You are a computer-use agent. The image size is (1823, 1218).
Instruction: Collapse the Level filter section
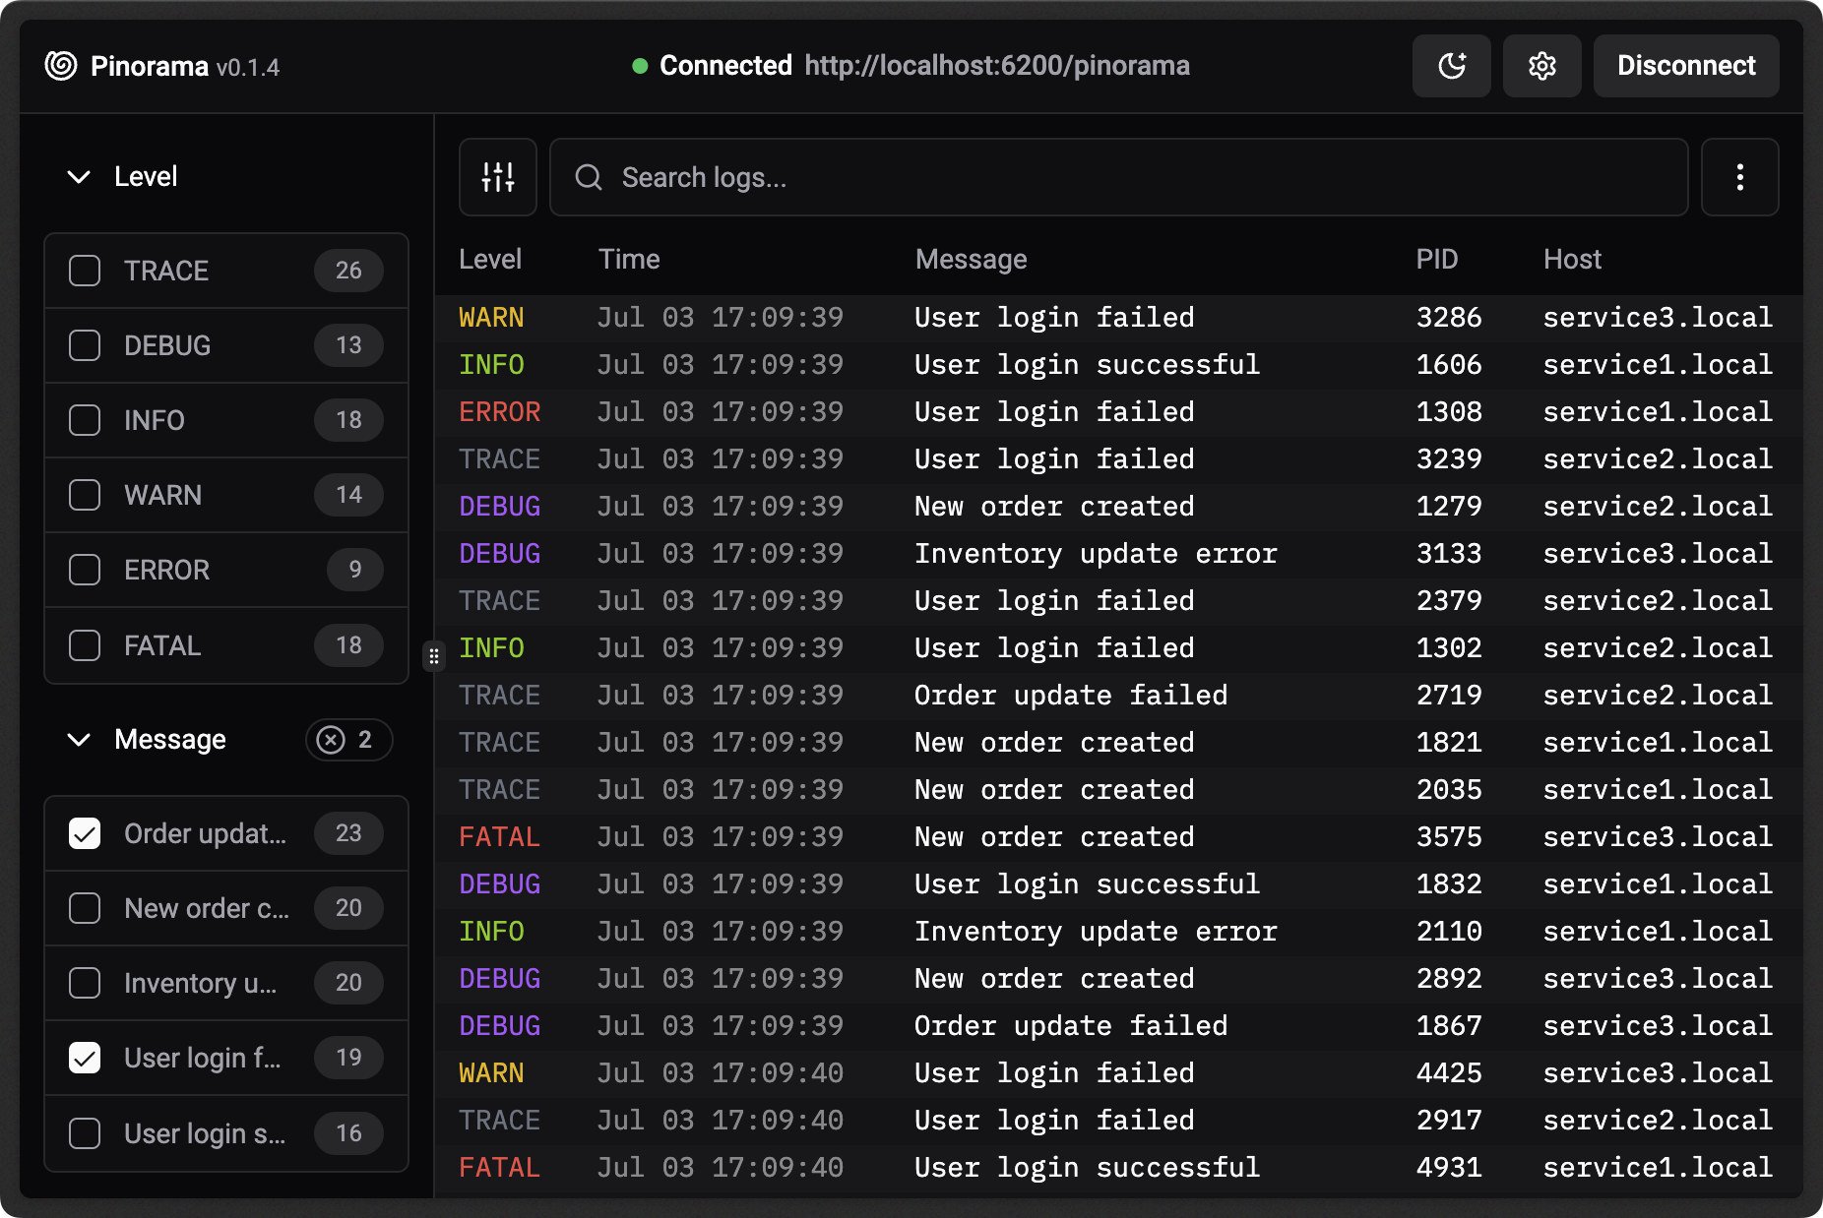[x=79, y=177]
